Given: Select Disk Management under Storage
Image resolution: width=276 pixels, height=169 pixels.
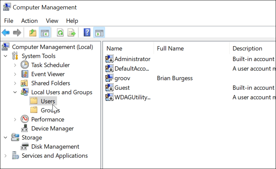Looking at the screenshot, I should pyautogui.click(x=55, y=147).
